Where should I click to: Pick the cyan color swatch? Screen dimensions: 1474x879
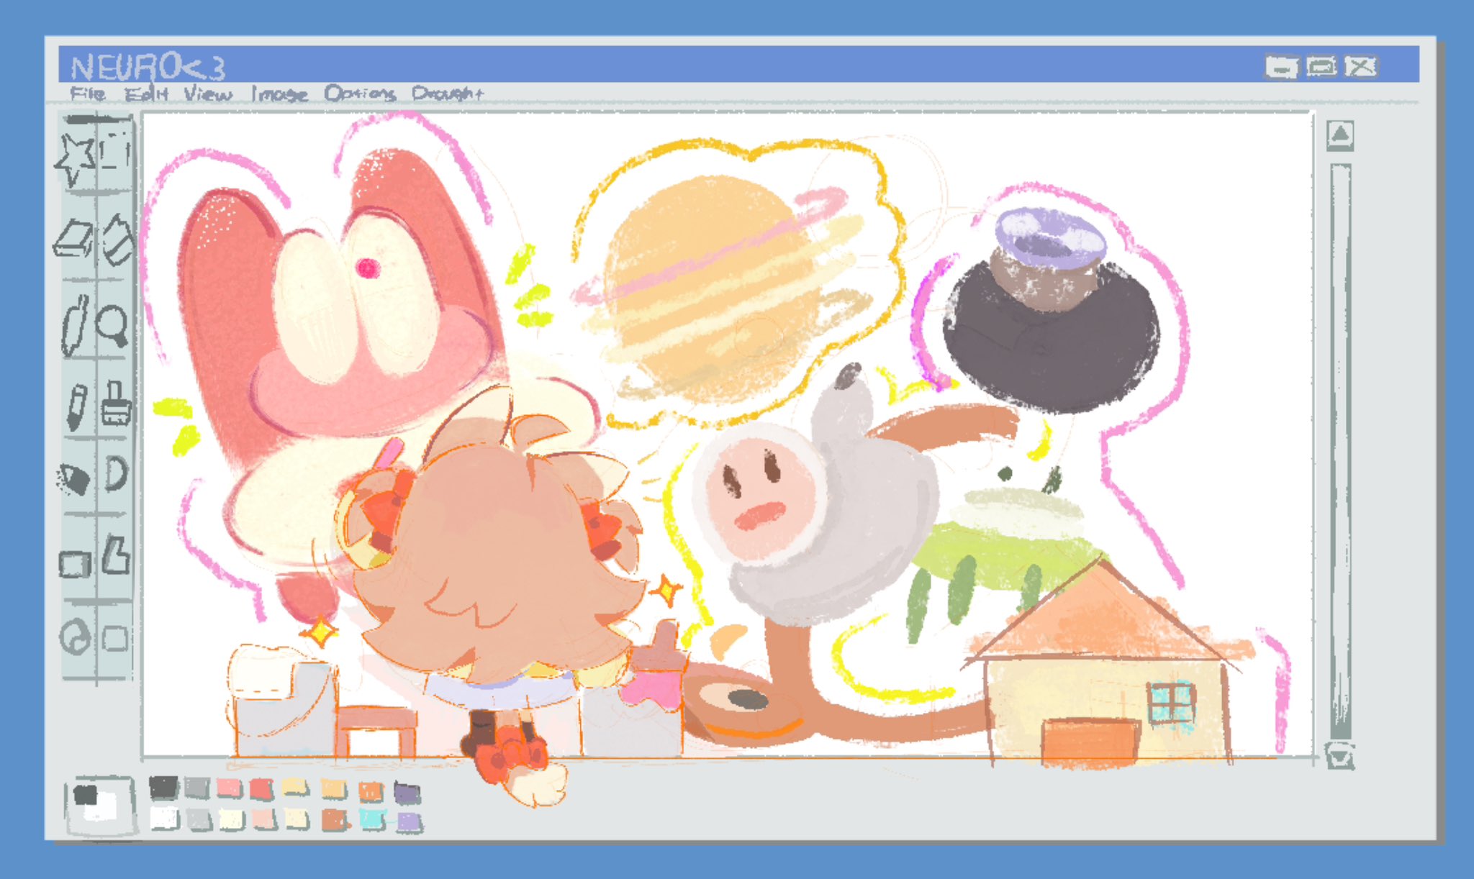(372, 819)
